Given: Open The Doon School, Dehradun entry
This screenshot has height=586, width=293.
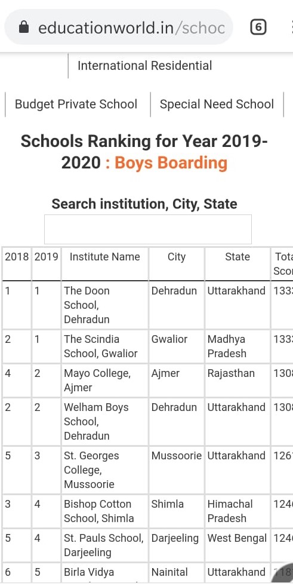Looking at the screenshot, I should 87,305.
